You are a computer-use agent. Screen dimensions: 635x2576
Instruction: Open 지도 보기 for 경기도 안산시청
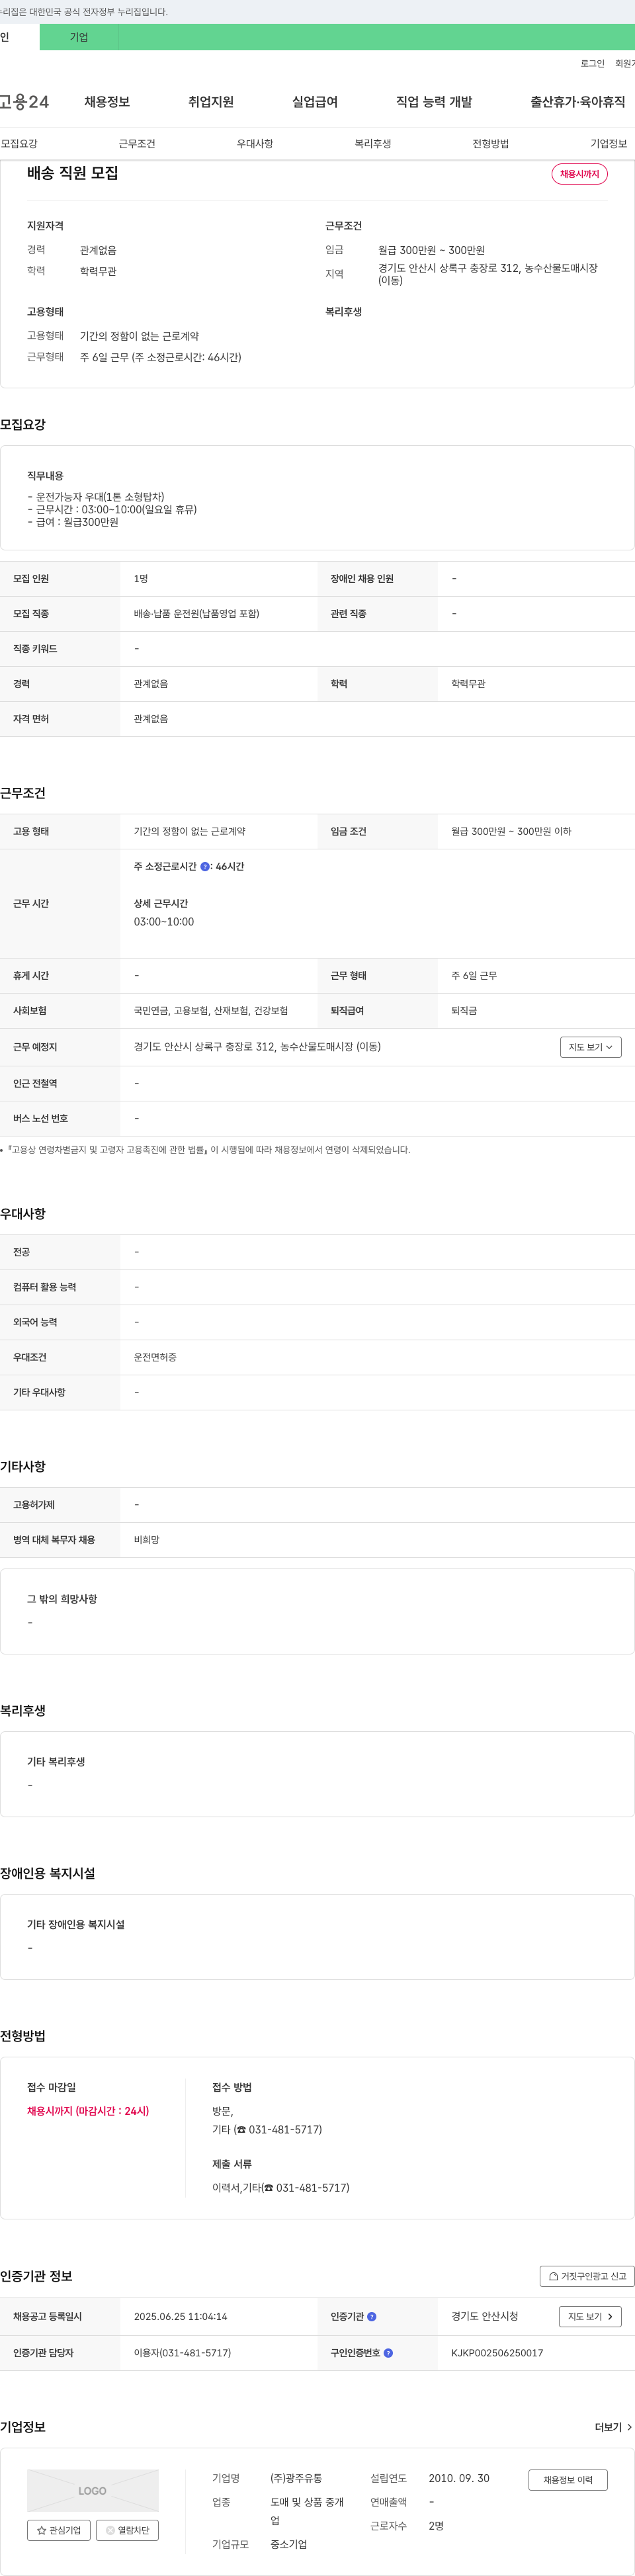tap(590, 2317)
